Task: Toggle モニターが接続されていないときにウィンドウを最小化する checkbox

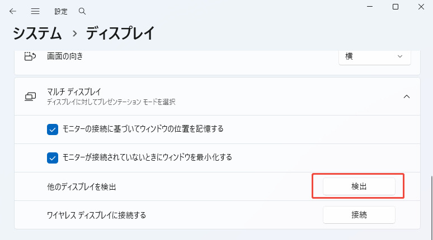Action: (x=53, y=157)
